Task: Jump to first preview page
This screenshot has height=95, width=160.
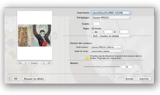Action: [20, 63]
